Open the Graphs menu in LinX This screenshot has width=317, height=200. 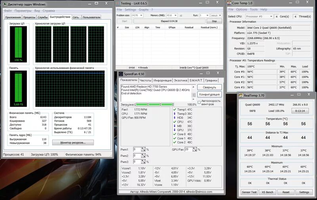(143, 9)
